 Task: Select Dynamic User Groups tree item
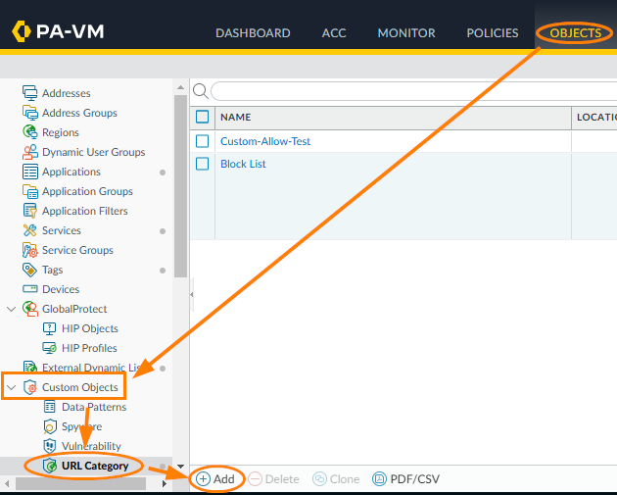[x=93, y=152]
